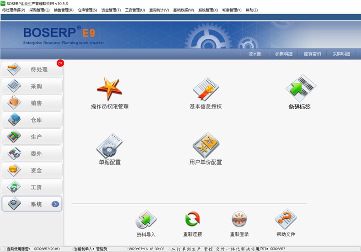Open the 系统管理(X) menu
The width and height of the screenshot is (361, 252).
tap(208, 10)
